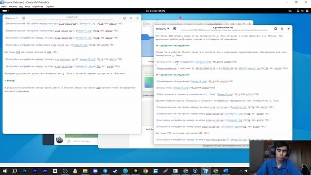Open OBS Studio from the taskbar
The height and width of the screenshot is (175, 311).
65,171
